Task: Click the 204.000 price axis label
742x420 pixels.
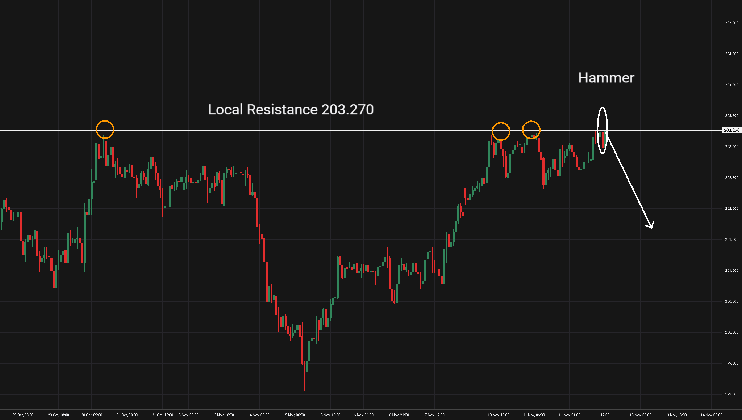Action: click(731, 85)
